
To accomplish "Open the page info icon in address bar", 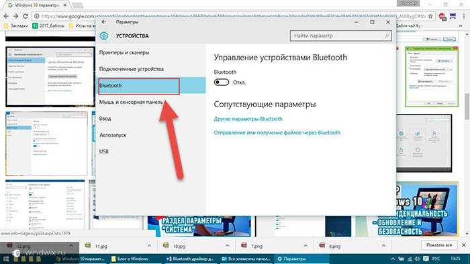I will 36,16.
